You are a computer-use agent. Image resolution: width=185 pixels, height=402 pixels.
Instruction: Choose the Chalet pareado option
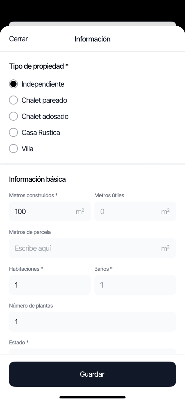[14, 100]
